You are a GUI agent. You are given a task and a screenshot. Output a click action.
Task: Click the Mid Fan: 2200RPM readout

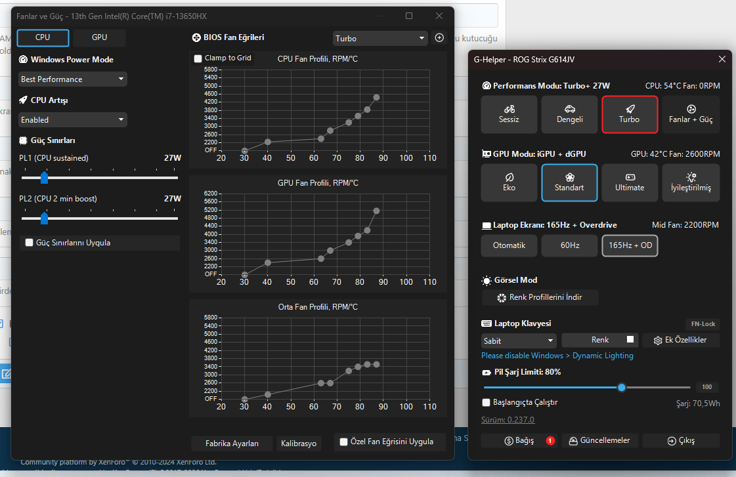click(x=685, y=225)
